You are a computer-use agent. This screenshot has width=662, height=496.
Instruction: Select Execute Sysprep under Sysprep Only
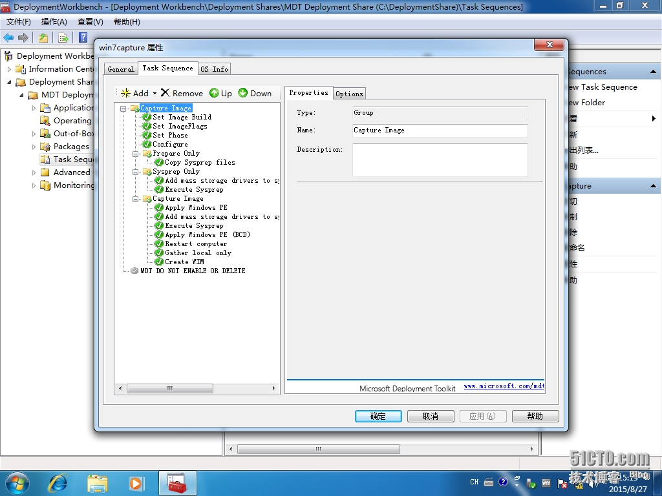194,189
